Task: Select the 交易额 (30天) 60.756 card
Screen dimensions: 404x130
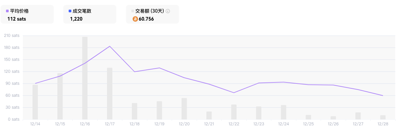Action: (x=152, y=14)
